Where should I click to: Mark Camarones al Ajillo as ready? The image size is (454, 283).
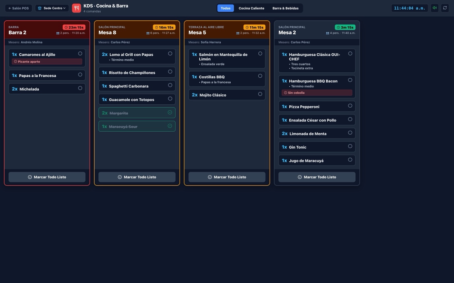pyautogui.click(x=80, y=53)
